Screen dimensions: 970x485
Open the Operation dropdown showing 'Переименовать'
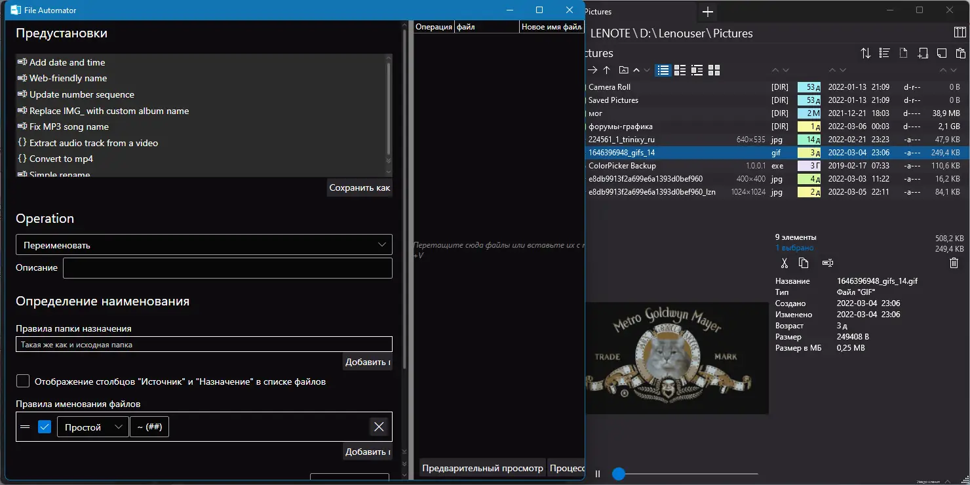pyautogui.click(x=204, y=244)
